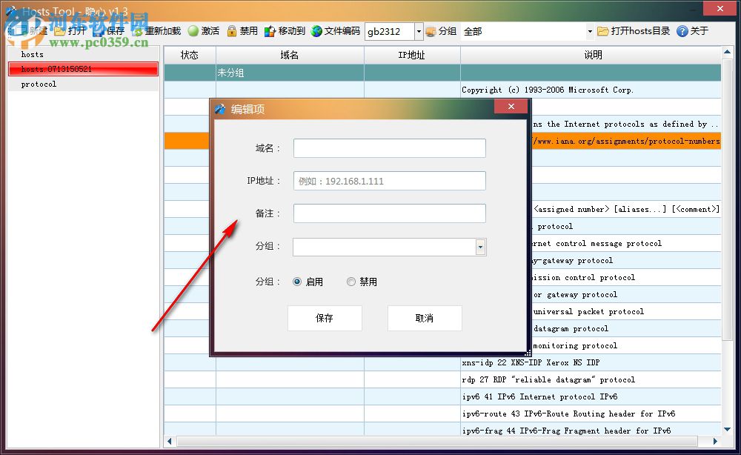Click the 域名 input field in dialog
Screen dimensions: 741x455
389,147
